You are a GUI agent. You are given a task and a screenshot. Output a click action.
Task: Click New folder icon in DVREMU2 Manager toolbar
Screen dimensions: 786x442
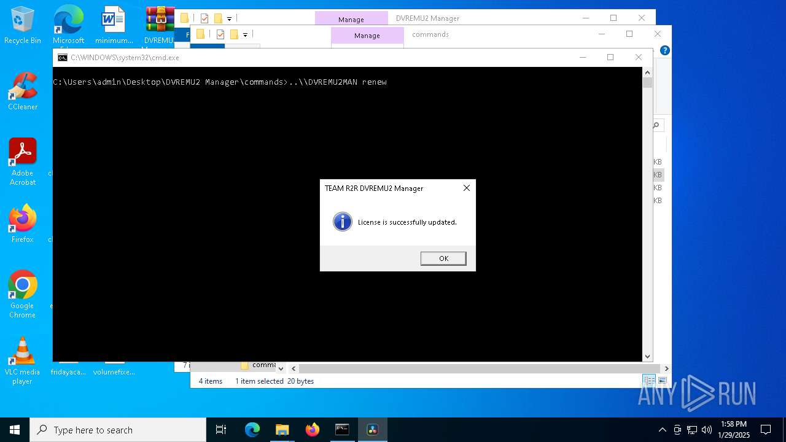point(218,18)
